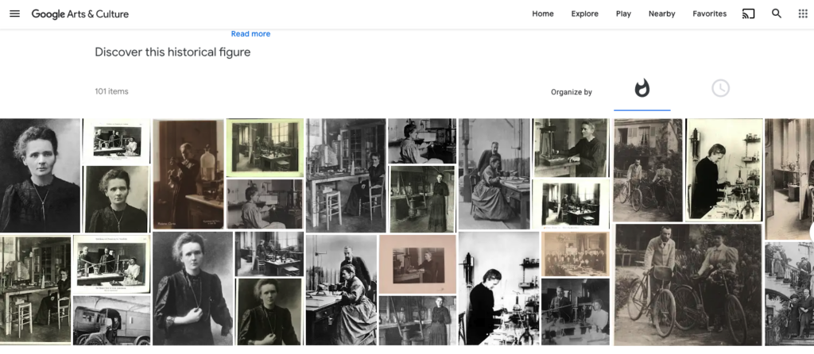Open the bottom-right photo of people on stairs
The image size is (814, 354).
coord(789,294)
